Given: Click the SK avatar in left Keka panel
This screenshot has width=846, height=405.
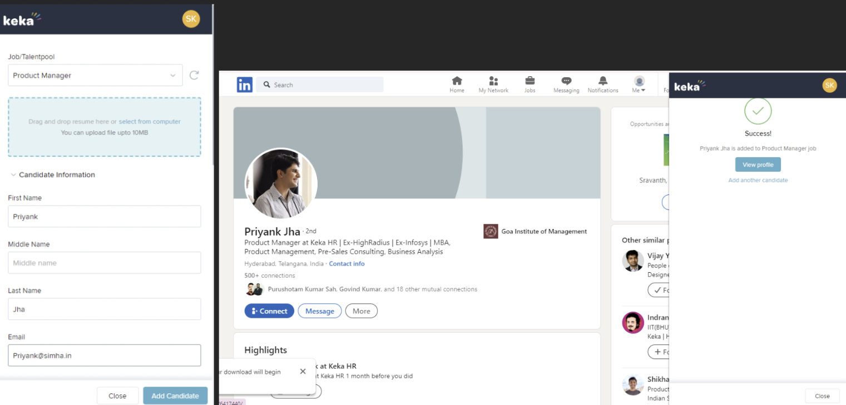Looking at the screenshot, I should (190, 19).
